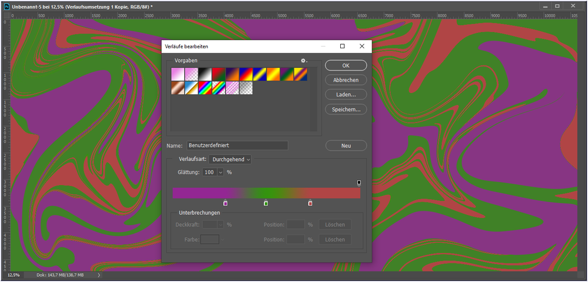This screenshot has height=282, width=588.
Task: Click the Position field in Deckkraft row
Action: point(296,225)
